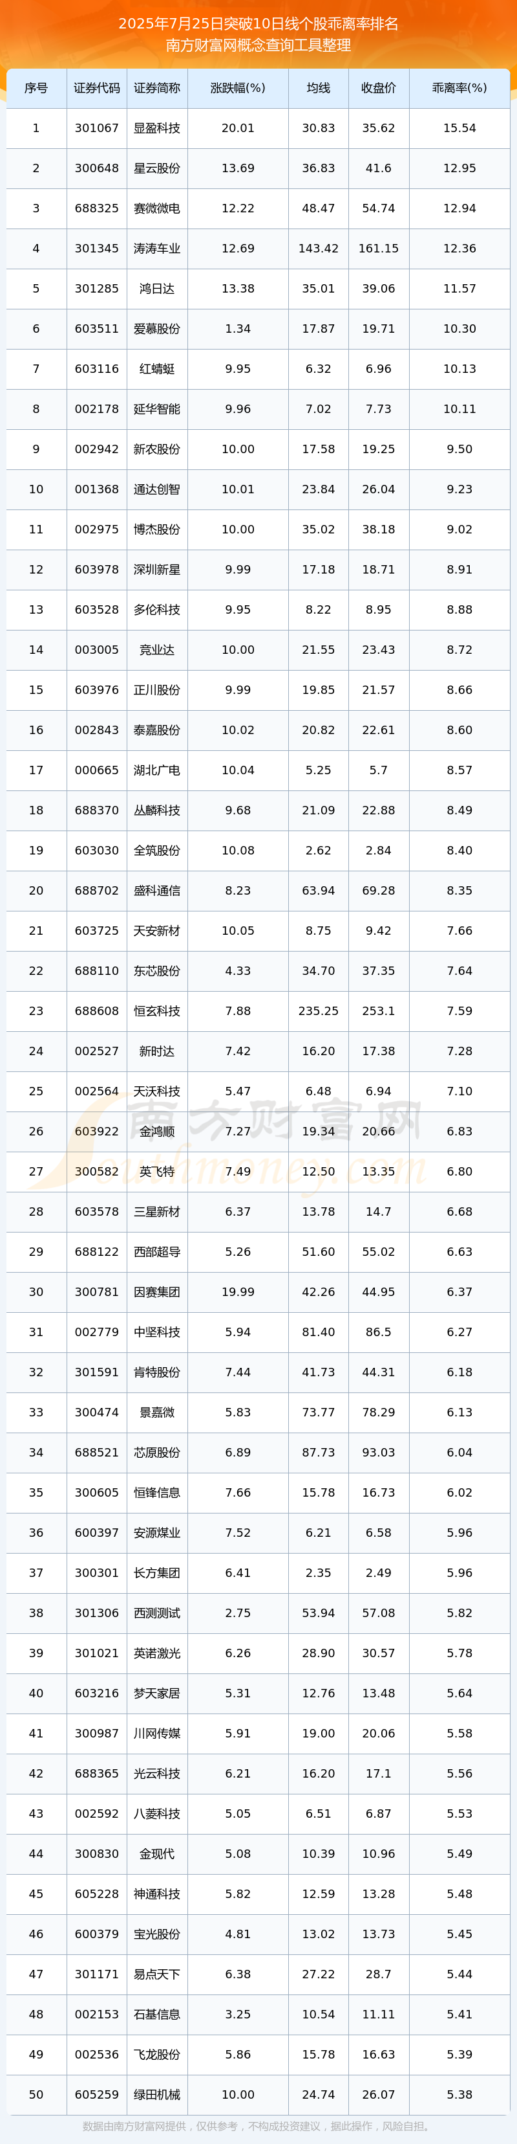Click stock name 英飞特
This screenshot has width=517, height=2144.
click(x=157, y=1171)
